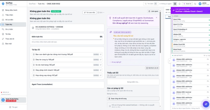Expand the collapsed side panel chevron
Viewport: 210px width, 110px height.
pos(169,61)
